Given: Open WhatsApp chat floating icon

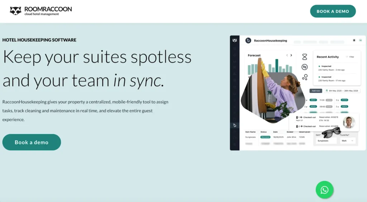Looking at the screenshot, I should [324, 190].
